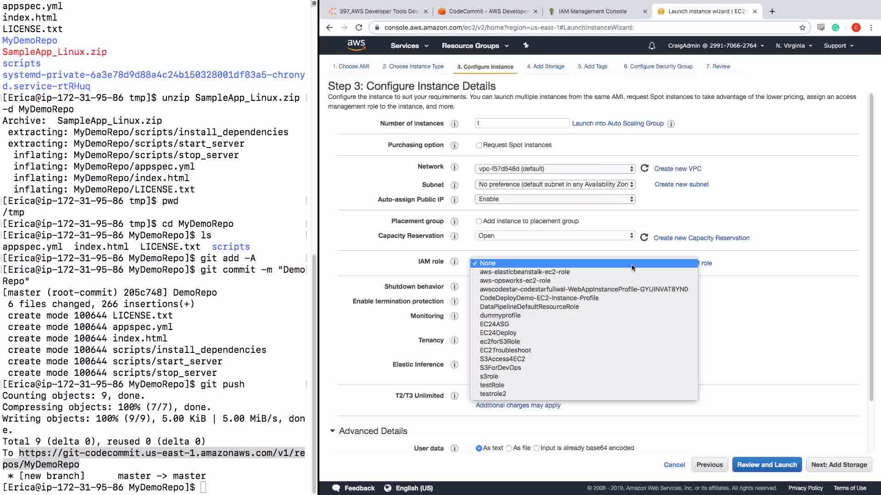Viewport: 881px width, 495px height.
Task: Collapse the Advanced Details section
Action: coord(332,431)
